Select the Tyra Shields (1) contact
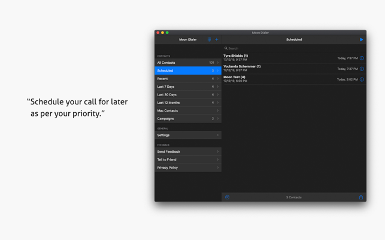Image resolution: width=385 pixels, height=240 pixels. click(x=294, y=58)
